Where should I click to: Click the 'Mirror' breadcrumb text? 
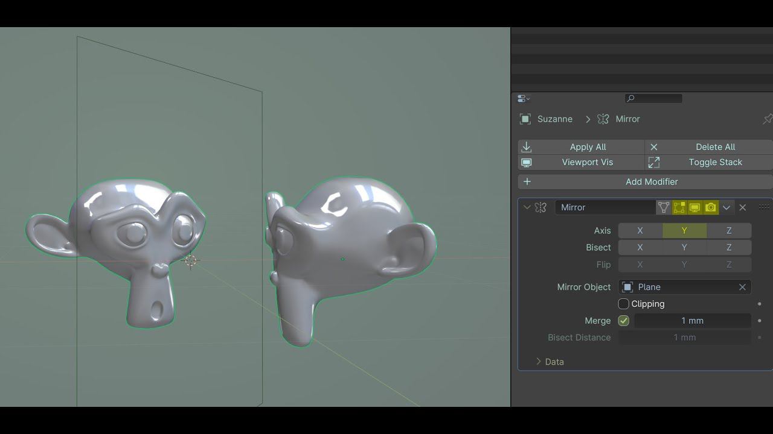coord(627,119)
